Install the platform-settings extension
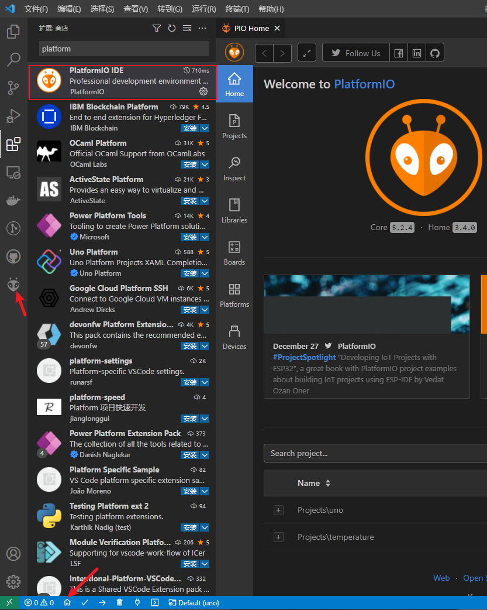 pyautogui.click(x=190, y=382)
